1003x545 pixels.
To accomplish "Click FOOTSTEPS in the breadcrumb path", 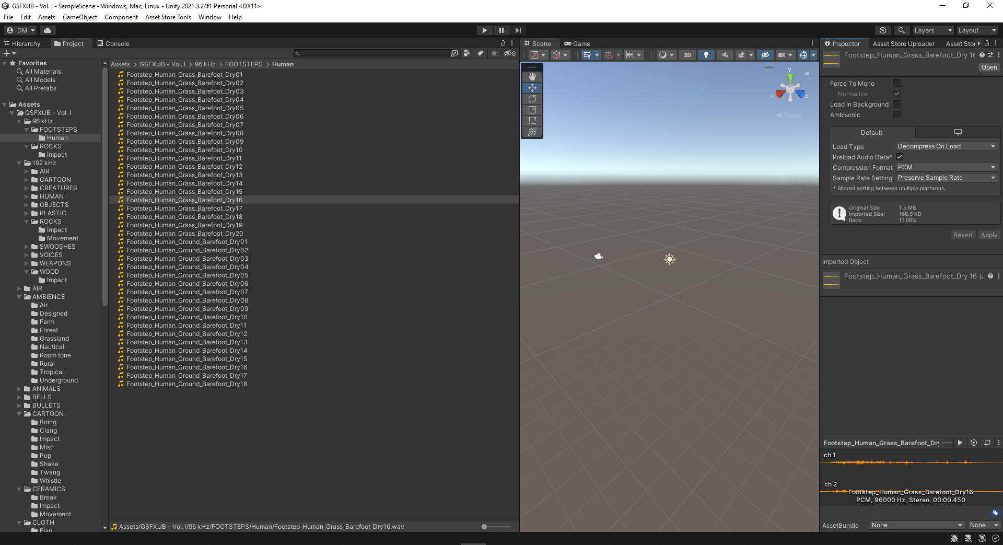I will 244,64.
